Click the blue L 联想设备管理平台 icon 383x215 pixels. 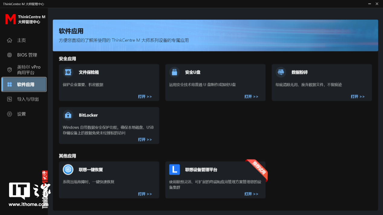click(x=174, y=169)
